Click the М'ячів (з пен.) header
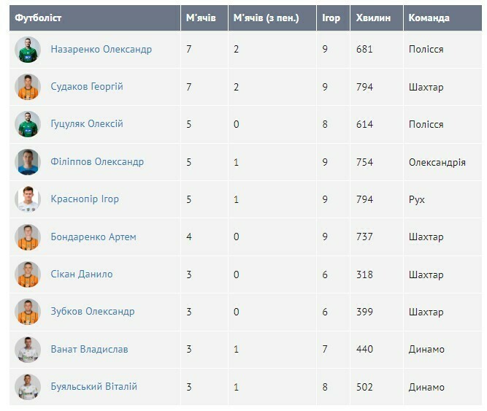 point(266,18)
